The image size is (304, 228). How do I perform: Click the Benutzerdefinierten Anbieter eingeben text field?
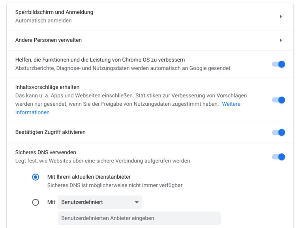(x=139, y=218)
